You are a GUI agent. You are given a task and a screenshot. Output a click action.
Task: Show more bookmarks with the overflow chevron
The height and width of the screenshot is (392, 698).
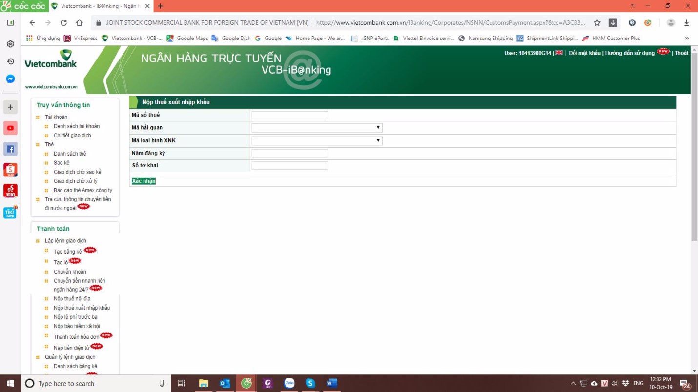[687, 38]
